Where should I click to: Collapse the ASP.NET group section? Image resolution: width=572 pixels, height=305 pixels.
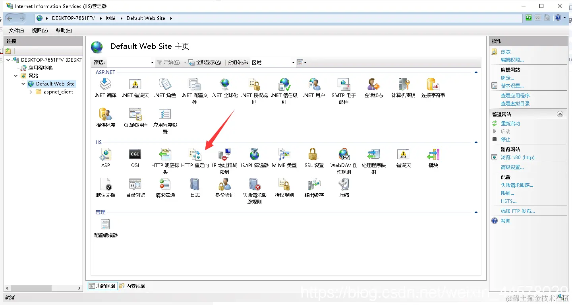tap(476, 72)
